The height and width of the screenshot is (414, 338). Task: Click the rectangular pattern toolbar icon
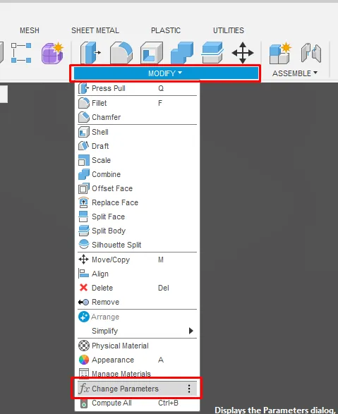pos(21,53)
